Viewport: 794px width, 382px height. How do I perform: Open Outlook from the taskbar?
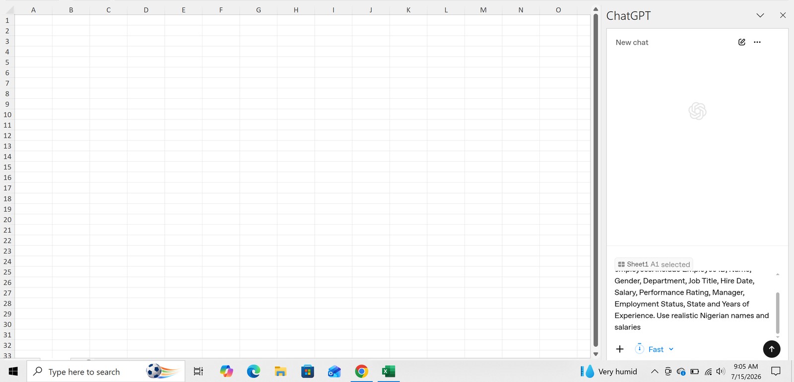point(334,371)
